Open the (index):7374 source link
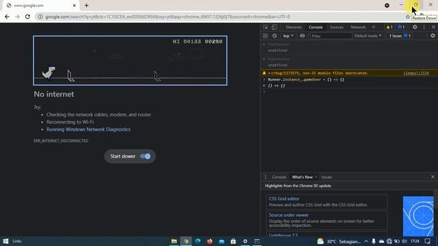Screen dimensions: 438x246 (416, 73)
